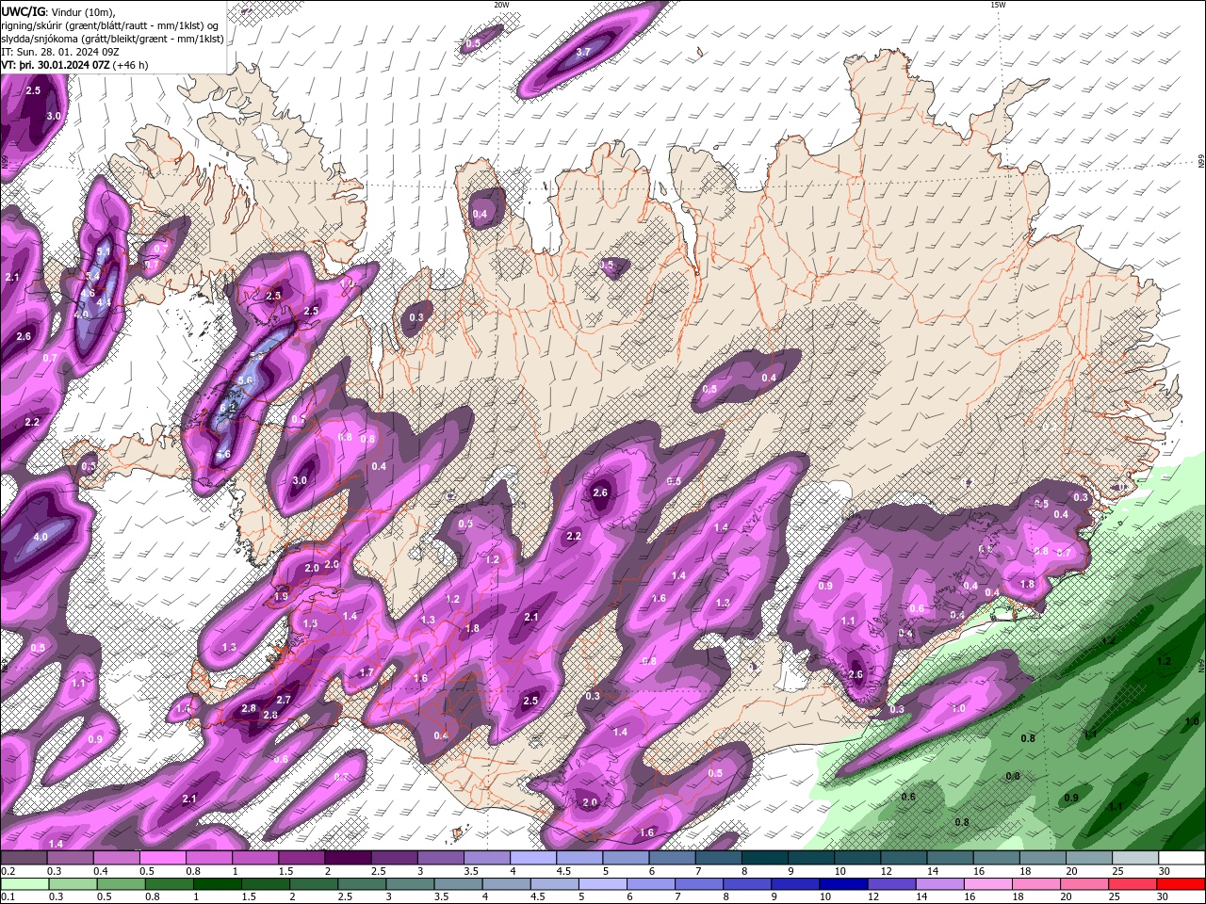Pick the darkest green 1–1.5 swatch in lower legend
Viewport: 1206px width, 904px height.
click(x=218, y=884)
